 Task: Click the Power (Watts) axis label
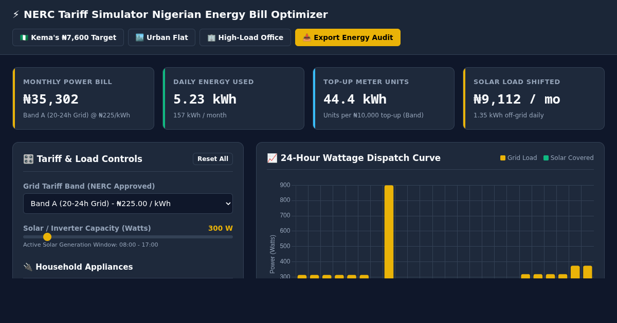point(273,254)
